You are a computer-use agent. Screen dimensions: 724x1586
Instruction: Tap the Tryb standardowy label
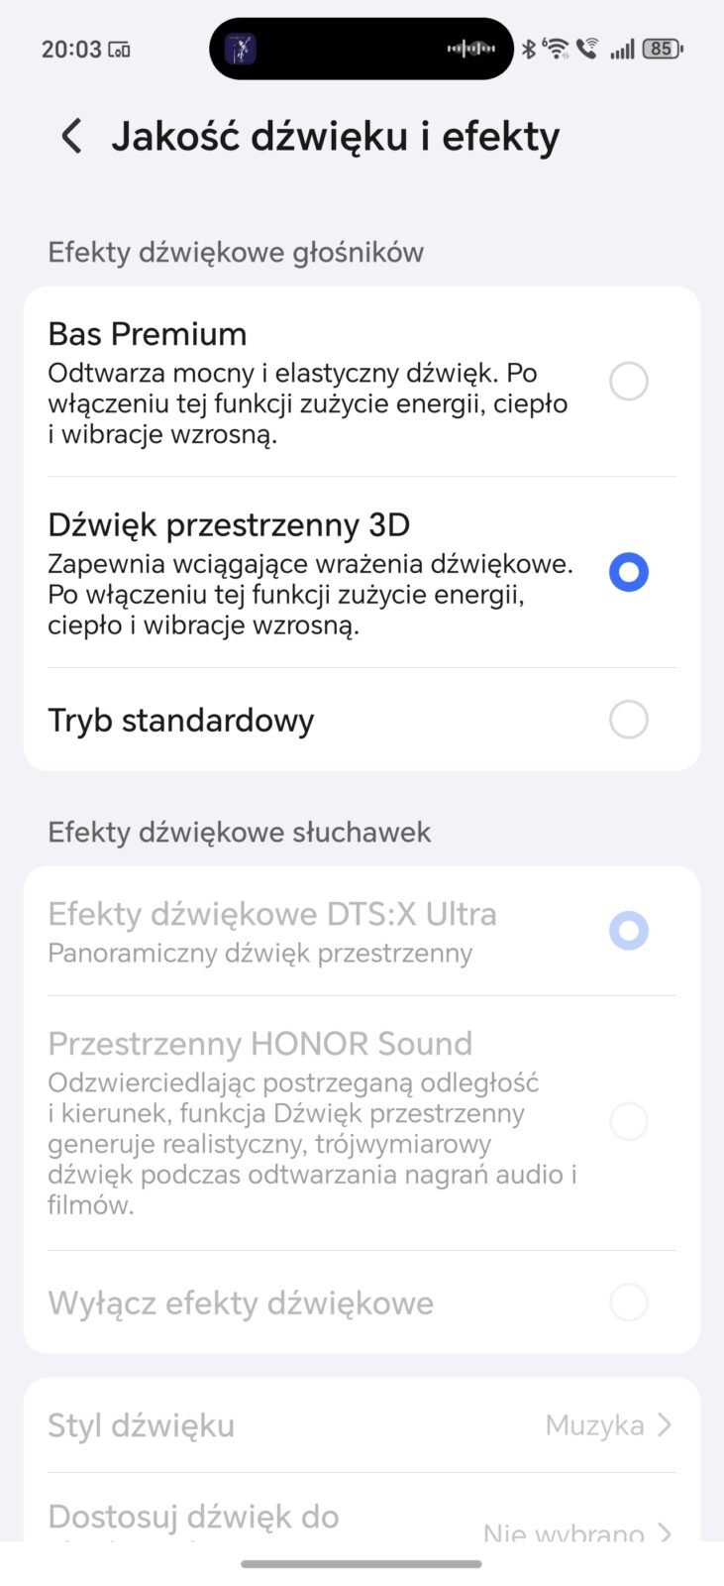point(181,721)
